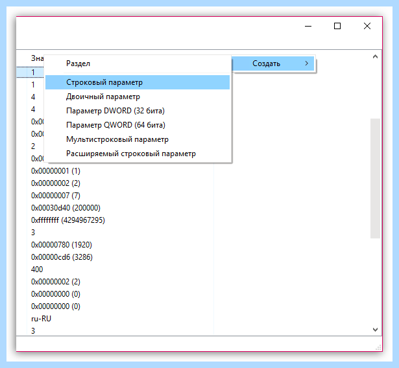Screen dimensions: 399x368
Task: Minimize the registry editor window
Action: [308, 26]
